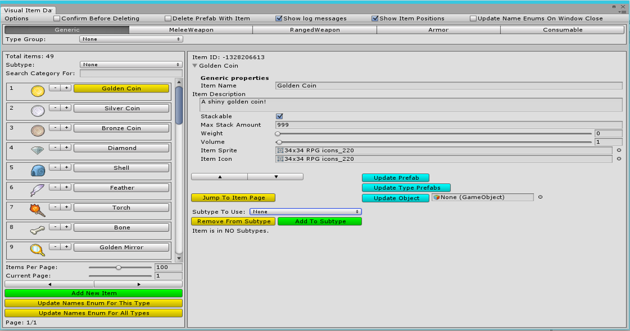Select the Diamond item thumbnail icon
Viewport: 630px width, 331px height.
click(x=37, y=149)
